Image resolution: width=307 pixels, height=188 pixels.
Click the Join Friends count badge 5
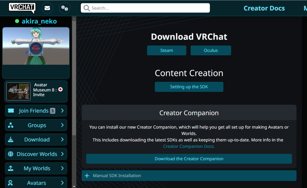[x=52, y=111]
